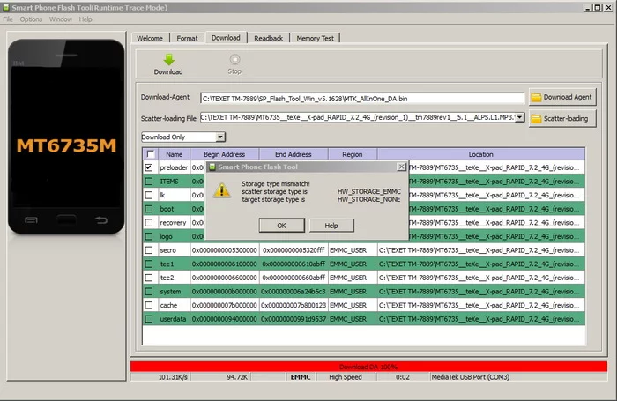Click the preloader location path cell
This screenshot has width=617, height=401.
click(x=496, y=167)
